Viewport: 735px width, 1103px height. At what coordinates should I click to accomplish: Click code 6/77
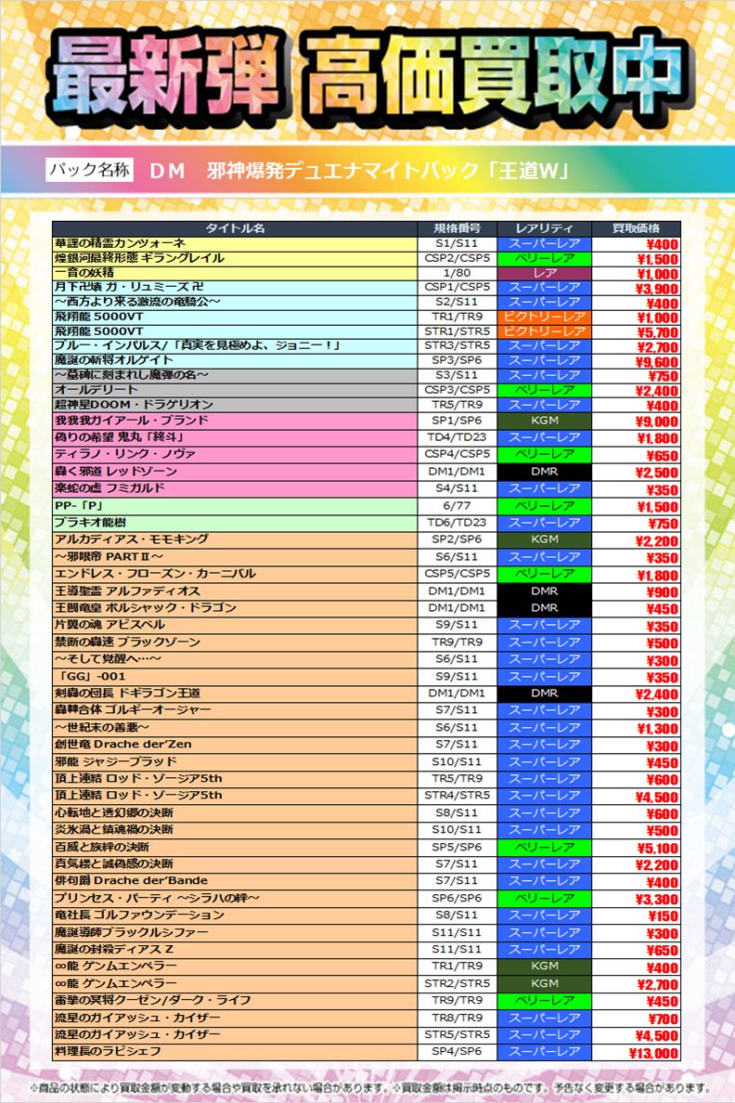point(457,506)
